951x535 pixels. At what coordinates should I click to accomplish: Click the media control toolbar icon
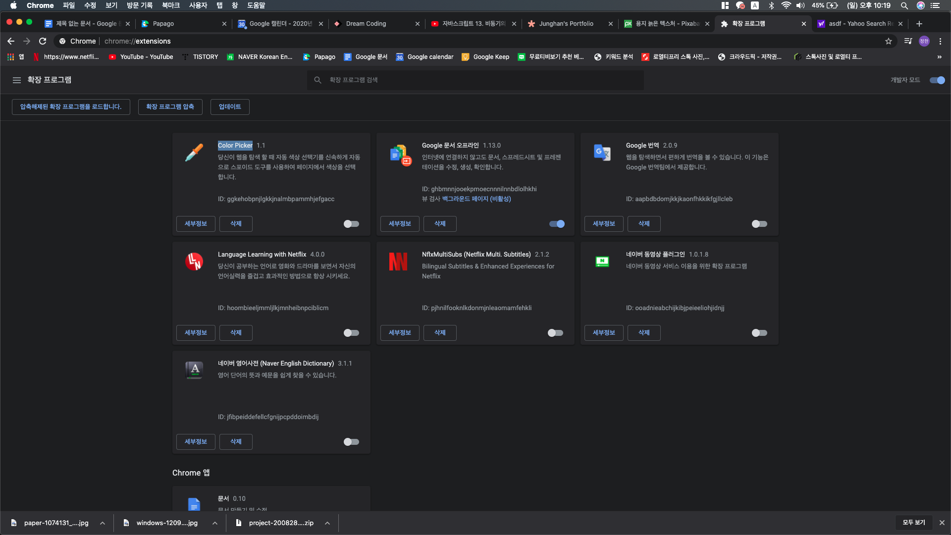[x=907, y=41]
